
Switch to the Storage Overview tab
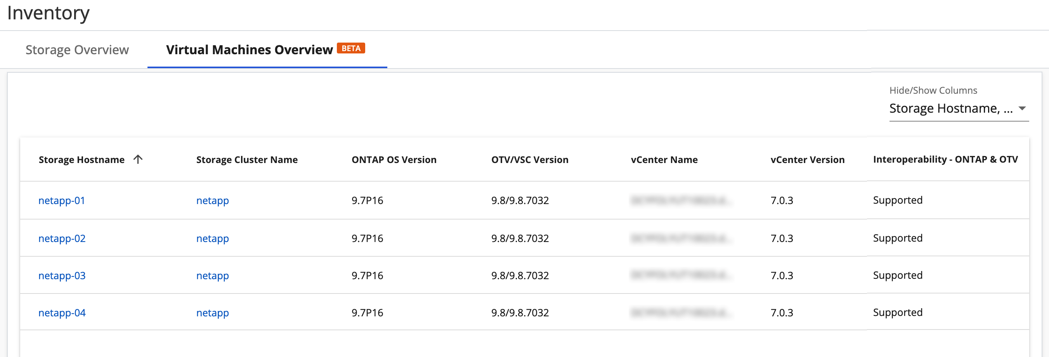click(x=77, y=50)
